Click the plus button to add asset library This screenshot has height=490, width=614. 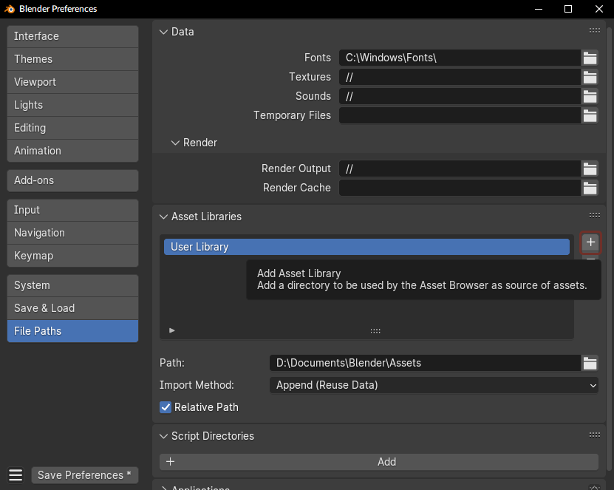(590, 242)
